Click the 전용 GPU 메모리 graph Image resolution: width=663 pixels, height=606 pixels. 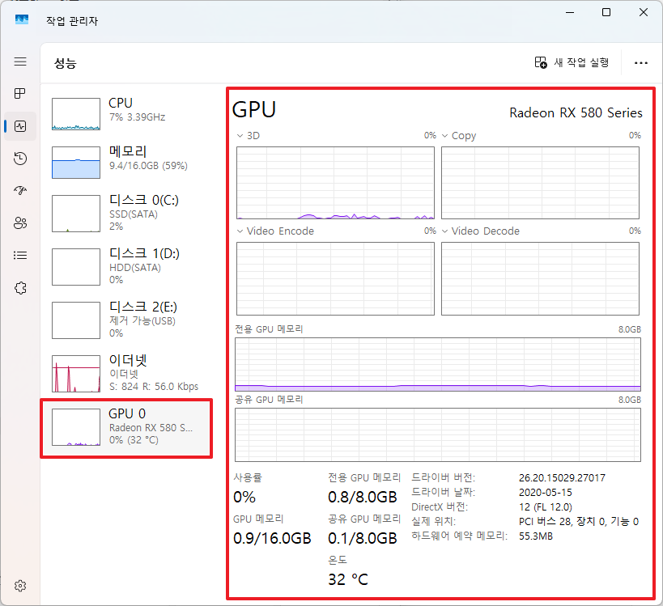pyautogui.click(x=438, y=364)
